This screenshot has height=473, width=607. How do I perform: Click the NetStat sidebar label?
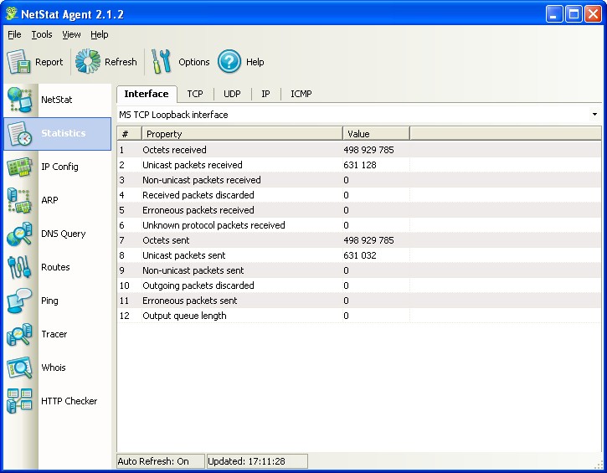pyautogui.click(x=57, y=100)
